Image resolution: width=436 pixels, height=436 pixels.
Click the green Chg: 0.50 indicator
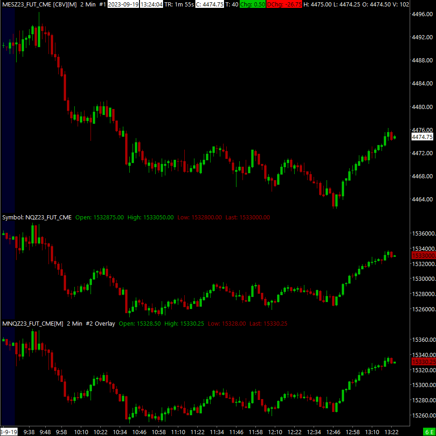coord(253,5)
